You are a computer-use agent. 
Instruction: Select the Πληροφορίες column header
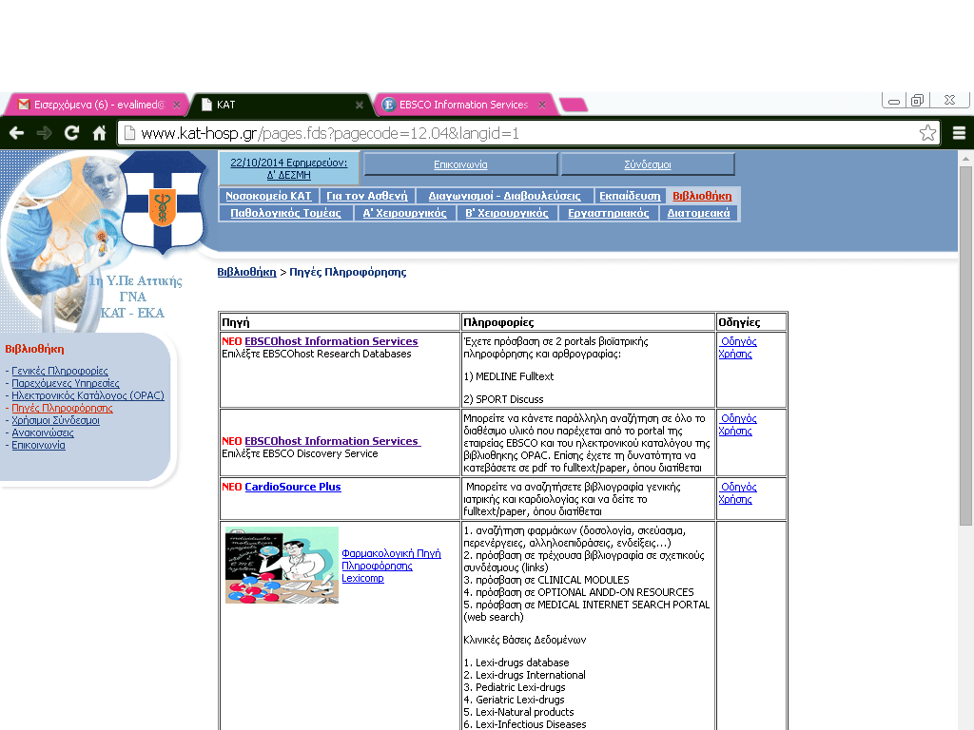tap(588, 322)
